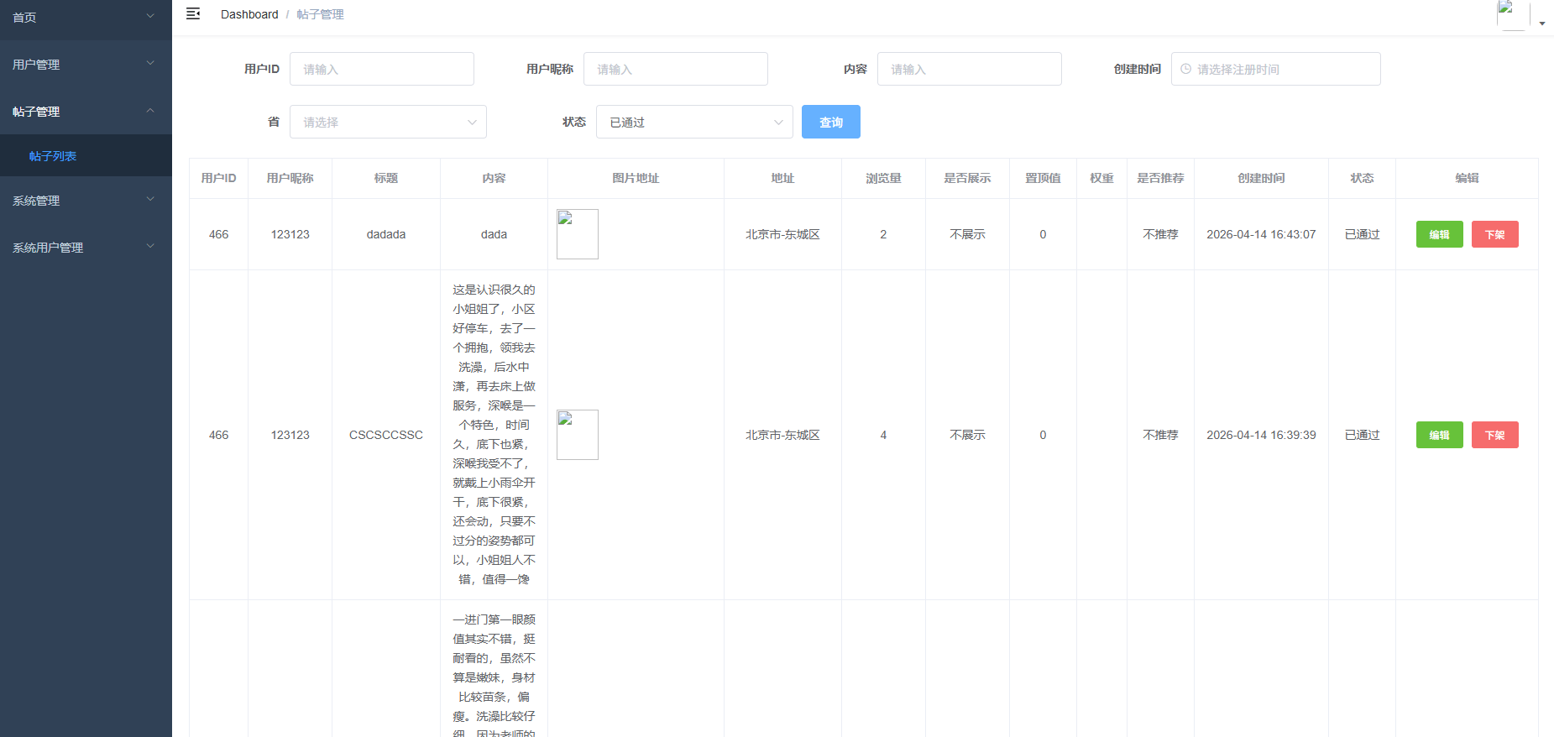Open the 首页 menu item
1554x737 pixels.
86,17
